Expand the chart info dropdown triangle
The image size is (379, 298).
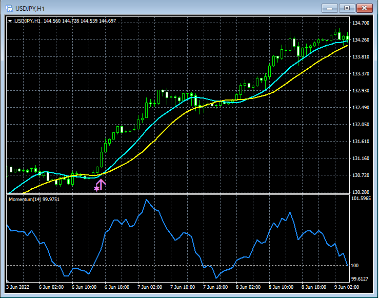(10, 21)
